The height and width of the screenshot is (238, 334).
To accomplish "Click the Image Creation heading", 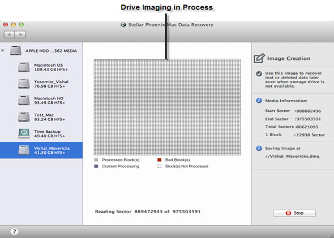I will [289, 58].
